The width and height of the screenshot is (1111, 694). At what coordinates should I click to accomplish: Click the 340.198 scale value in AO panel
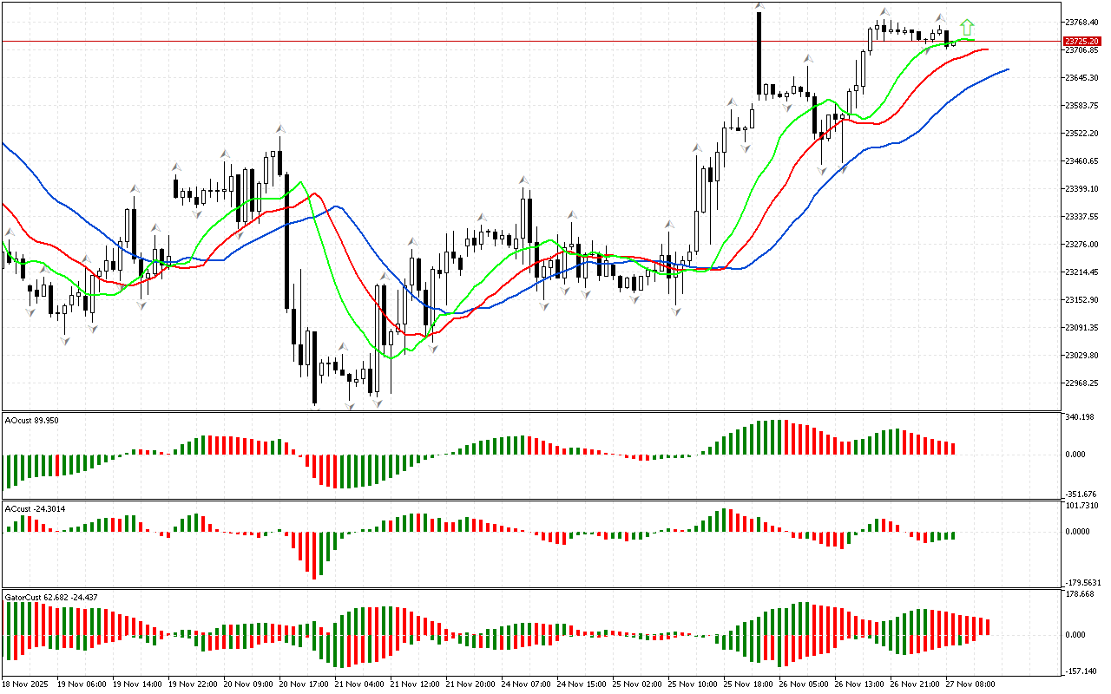click(x=1079, y=417)
